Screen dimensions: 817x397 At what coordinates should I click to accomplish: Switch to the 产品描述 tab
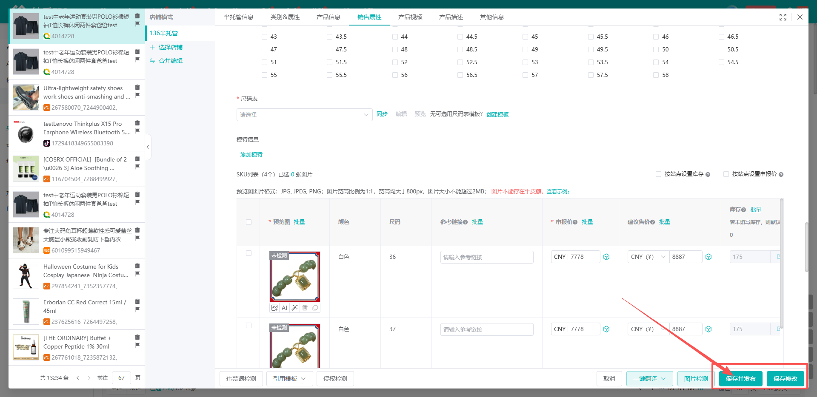(451, 17)
